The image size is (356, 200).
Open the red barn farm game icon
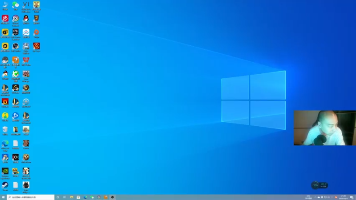coord(26,76)
